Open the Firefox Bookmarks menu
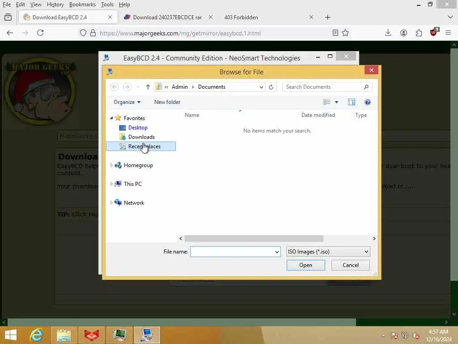This screenshot has height=344, width=458. pyautogui.click(x=82, y=4)
